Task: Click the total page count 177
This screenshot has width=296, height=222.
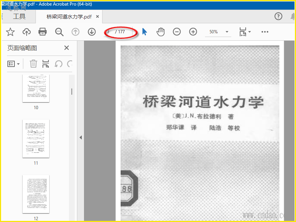Action: click(121, 32)
